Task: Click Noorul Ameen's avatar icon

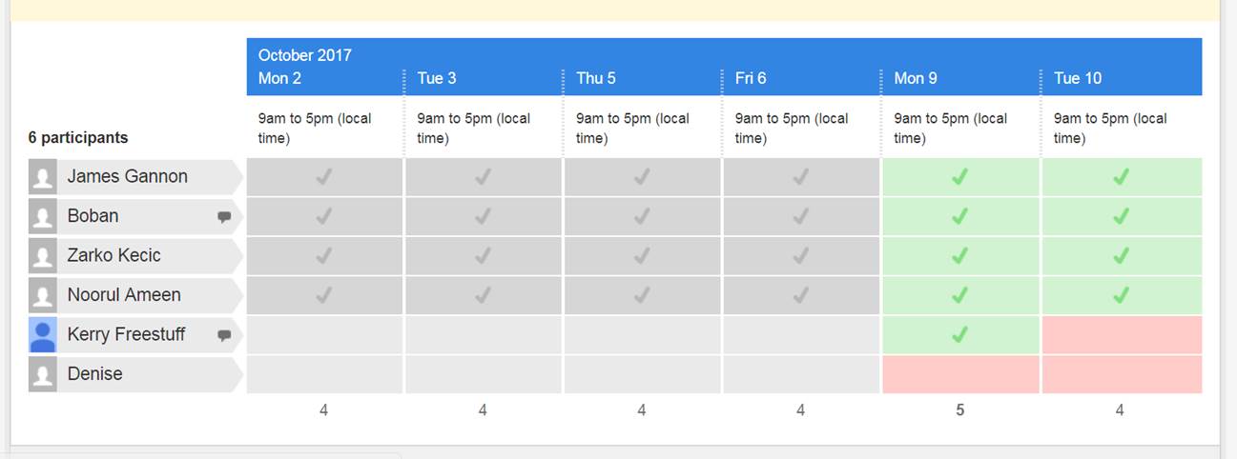Action: coord(43,295)
